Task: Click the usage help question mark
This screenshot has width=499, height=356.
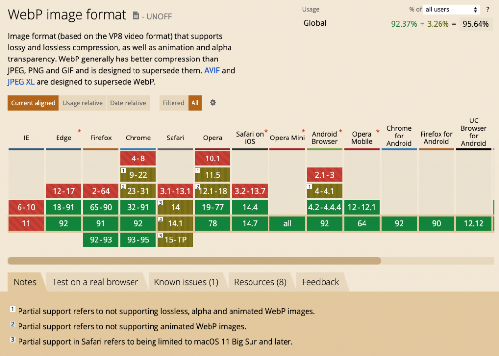Action: 487,10
